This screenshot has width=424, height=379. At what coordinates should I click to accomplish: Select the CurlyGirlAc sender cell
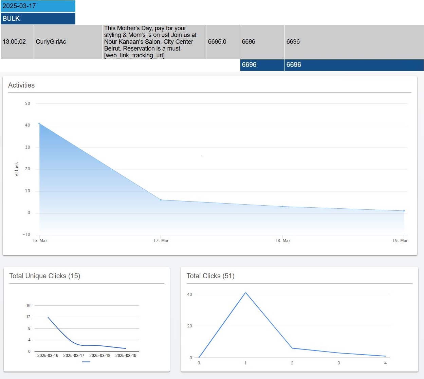[68, 42]
